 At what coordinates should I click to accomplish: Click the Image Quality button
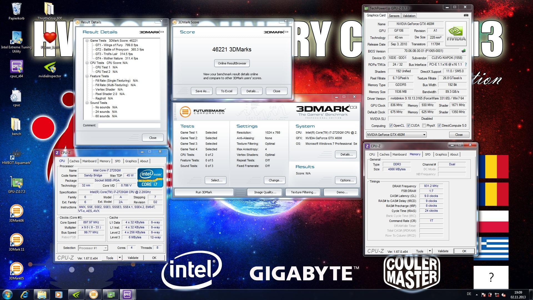[x=265, y=192]
